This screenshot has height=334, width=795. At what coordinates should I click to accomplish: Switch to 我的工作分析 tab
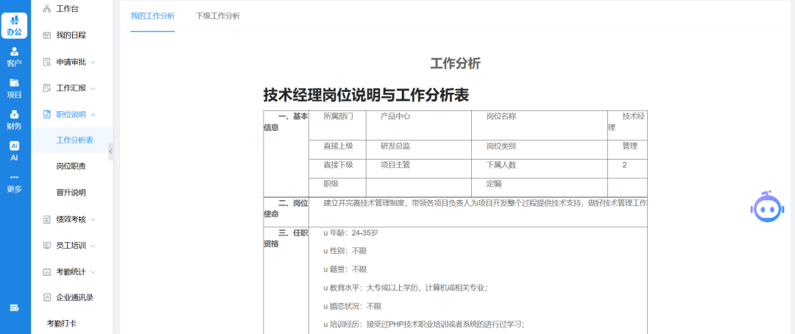152,16
